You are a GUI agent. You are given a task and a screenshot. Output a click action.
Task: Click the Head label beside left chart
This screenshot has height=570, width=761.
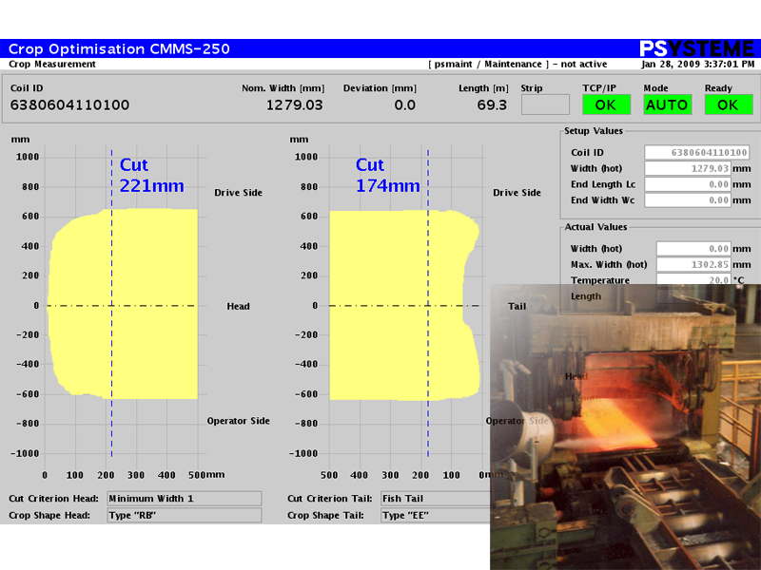click(239, 306)
